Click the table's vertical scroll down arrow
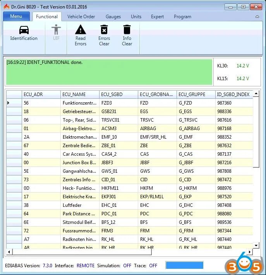This screenshot has width=266, height=275. [256, 245]
